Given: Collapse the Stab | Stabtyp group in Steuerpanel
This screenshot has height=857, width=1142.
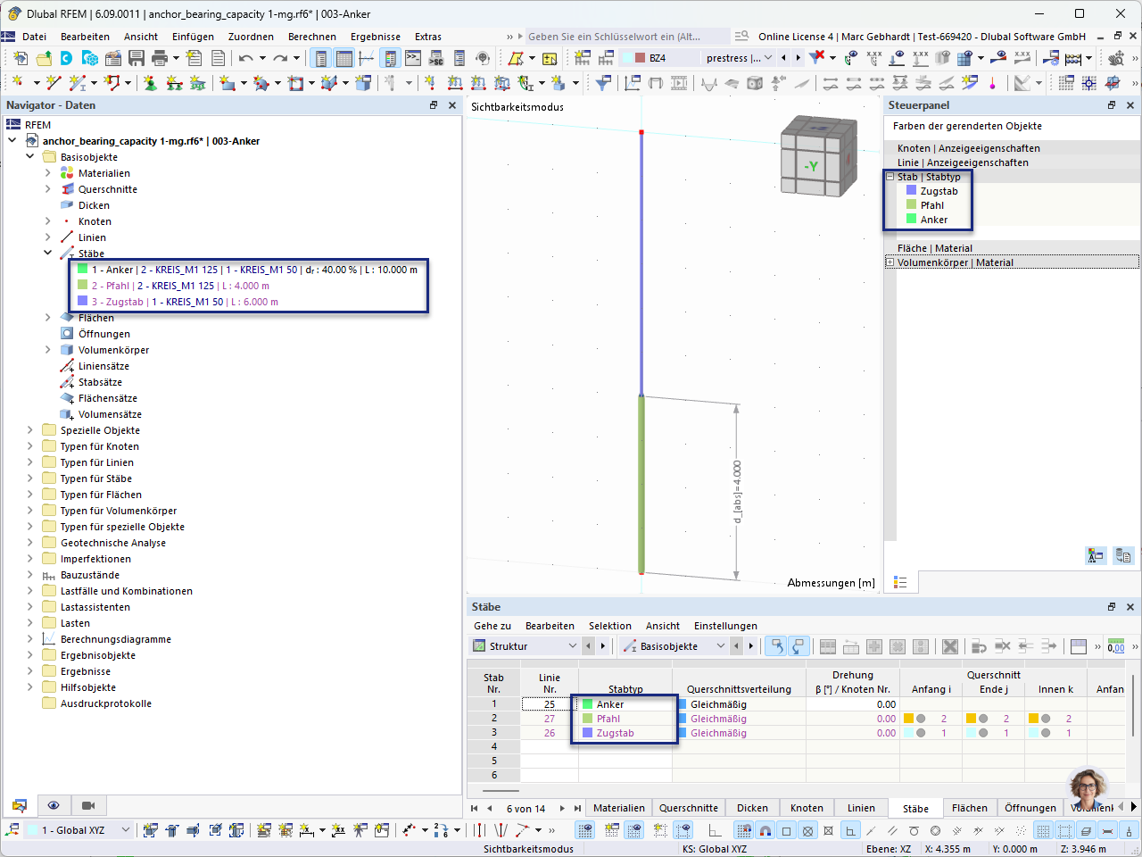Looking at the screenshot, I should point(890,176).
